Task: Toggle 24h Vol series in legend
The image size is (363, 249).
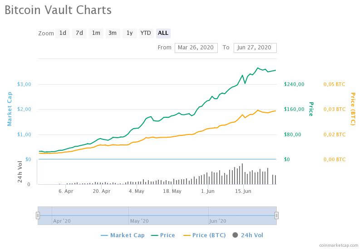Action: (248, 235)
